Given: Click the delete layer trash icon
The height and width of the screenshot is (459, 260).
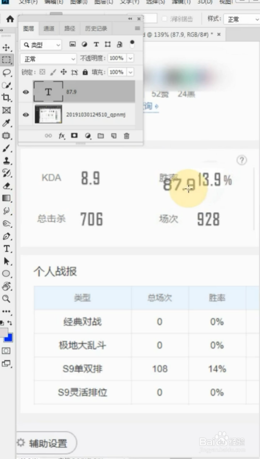Looking at the screenshot, I should coord(126,136).
